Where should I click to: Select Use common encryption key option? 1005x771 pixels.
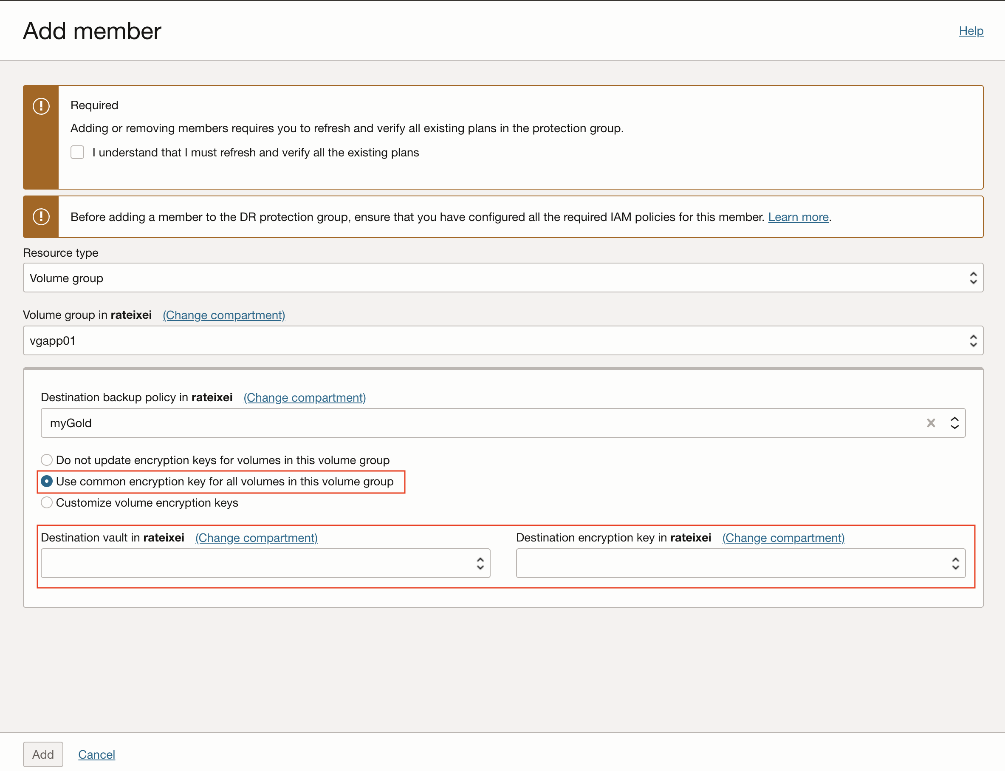click(47, 482)
